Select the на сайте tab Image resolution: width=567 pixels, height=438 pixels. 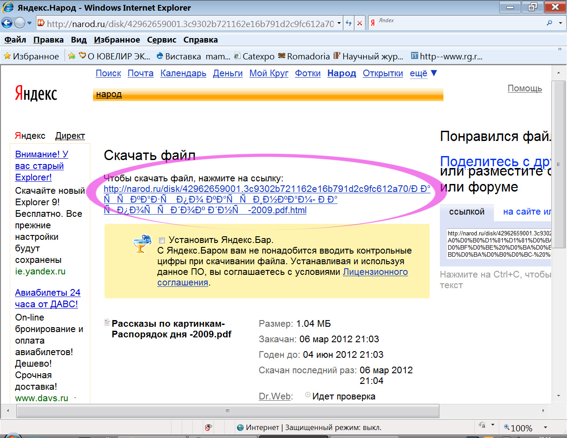click(527, 212)
